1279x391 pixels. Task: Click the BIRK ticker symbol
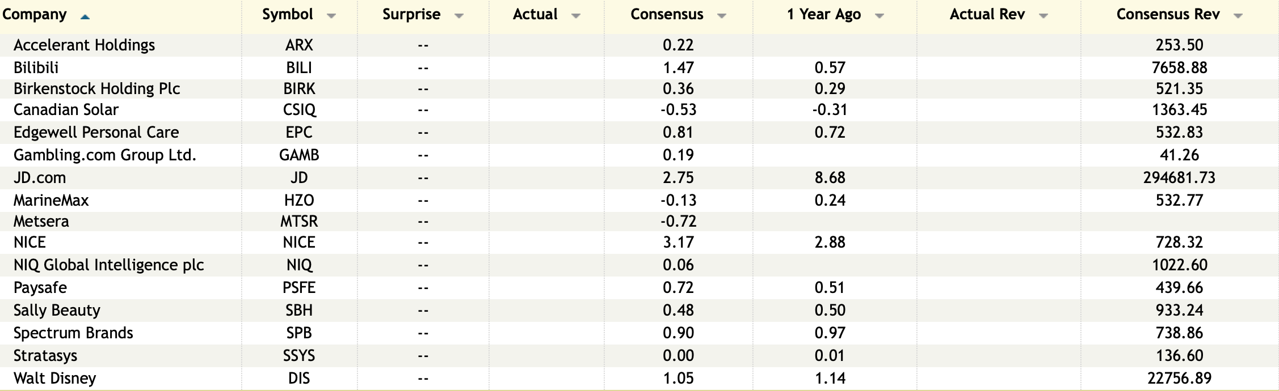coord(299,88)
